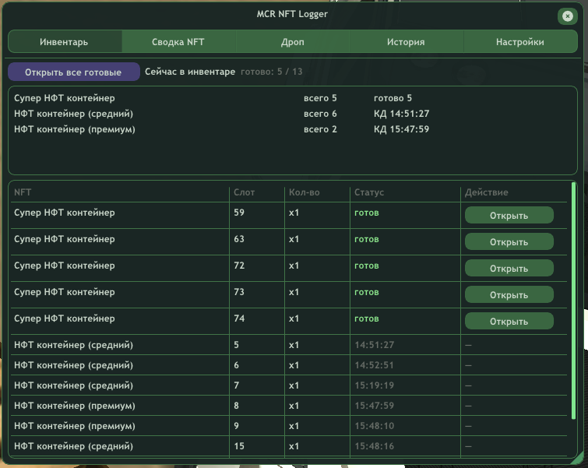Click Открыть все готовые button
The height and width of the screenshot is (468, 588).
pos(73,72)
